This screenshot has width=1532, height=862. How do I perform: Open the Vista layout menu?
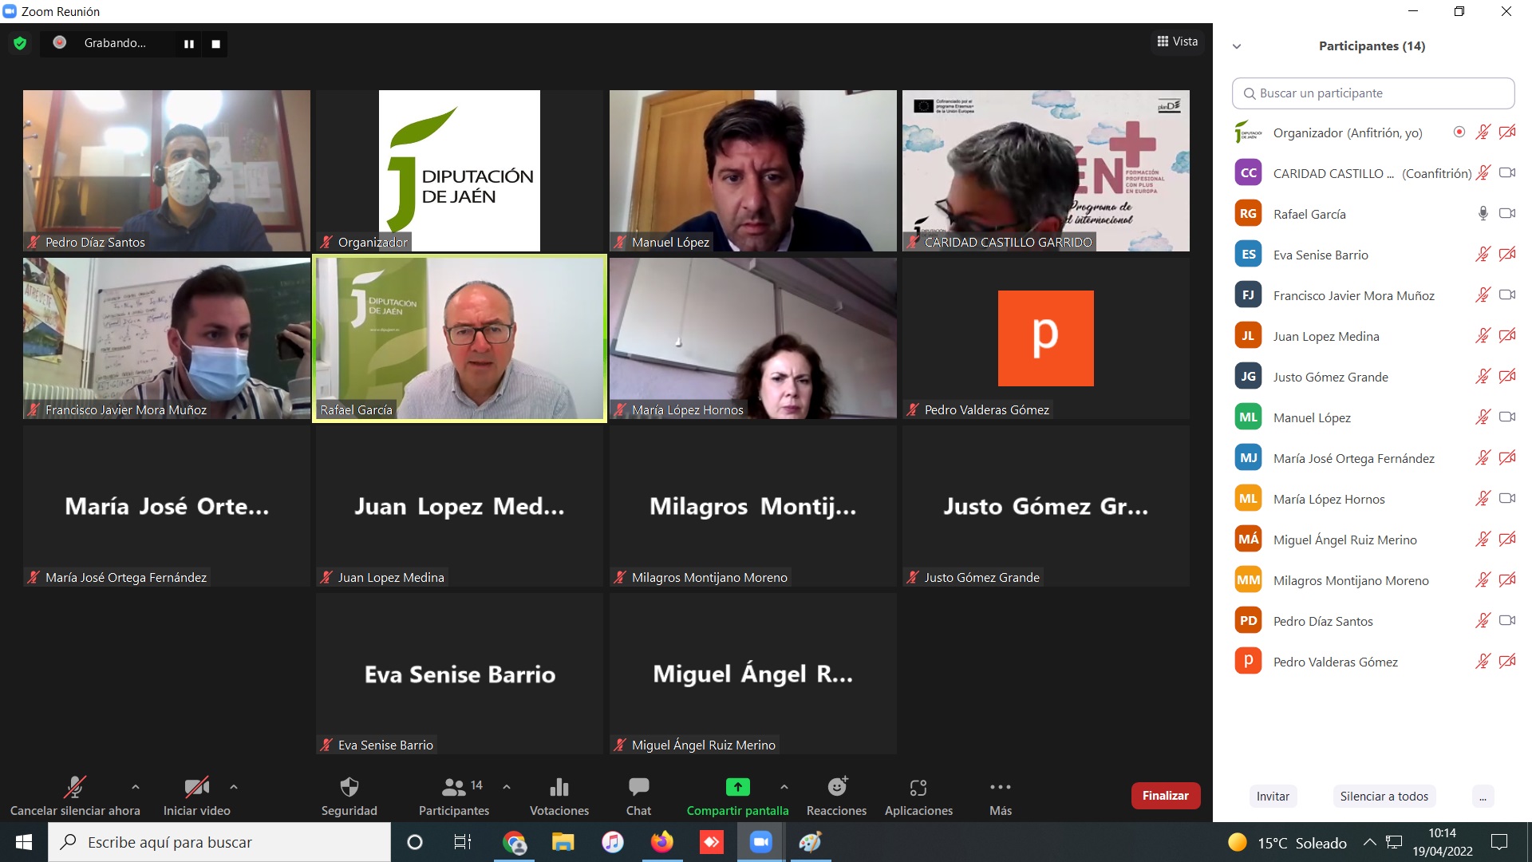pyautogui.click(x=1178, y=42)
